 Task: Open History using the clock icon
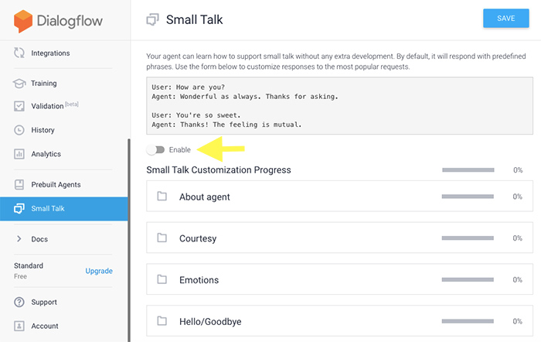pyautogui.click(x=19, y=130)
